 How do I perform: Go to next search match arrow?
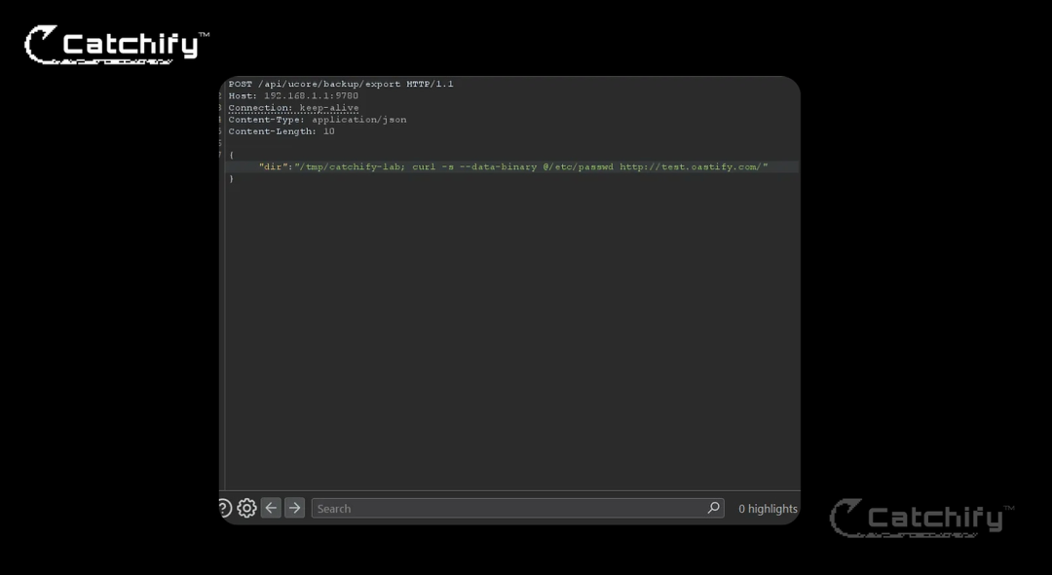pos(294,508)
